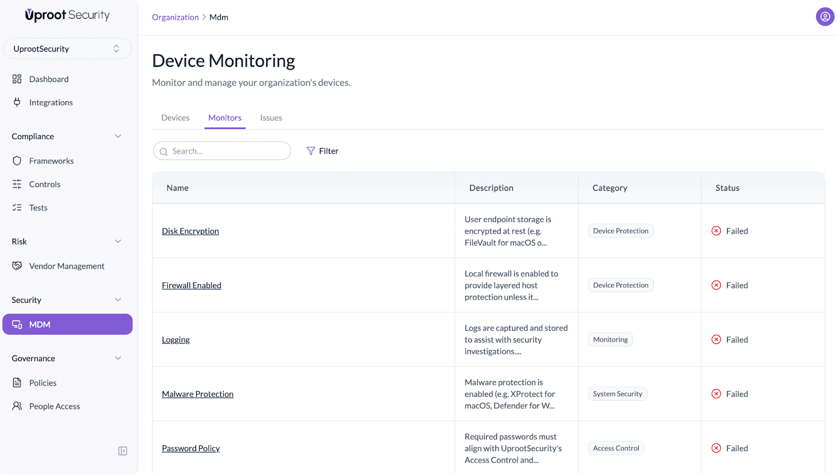This screenshot has width=837, height=475.
Task: Click the Vendor Management handshake icon
Action: [x=17, y=266]
